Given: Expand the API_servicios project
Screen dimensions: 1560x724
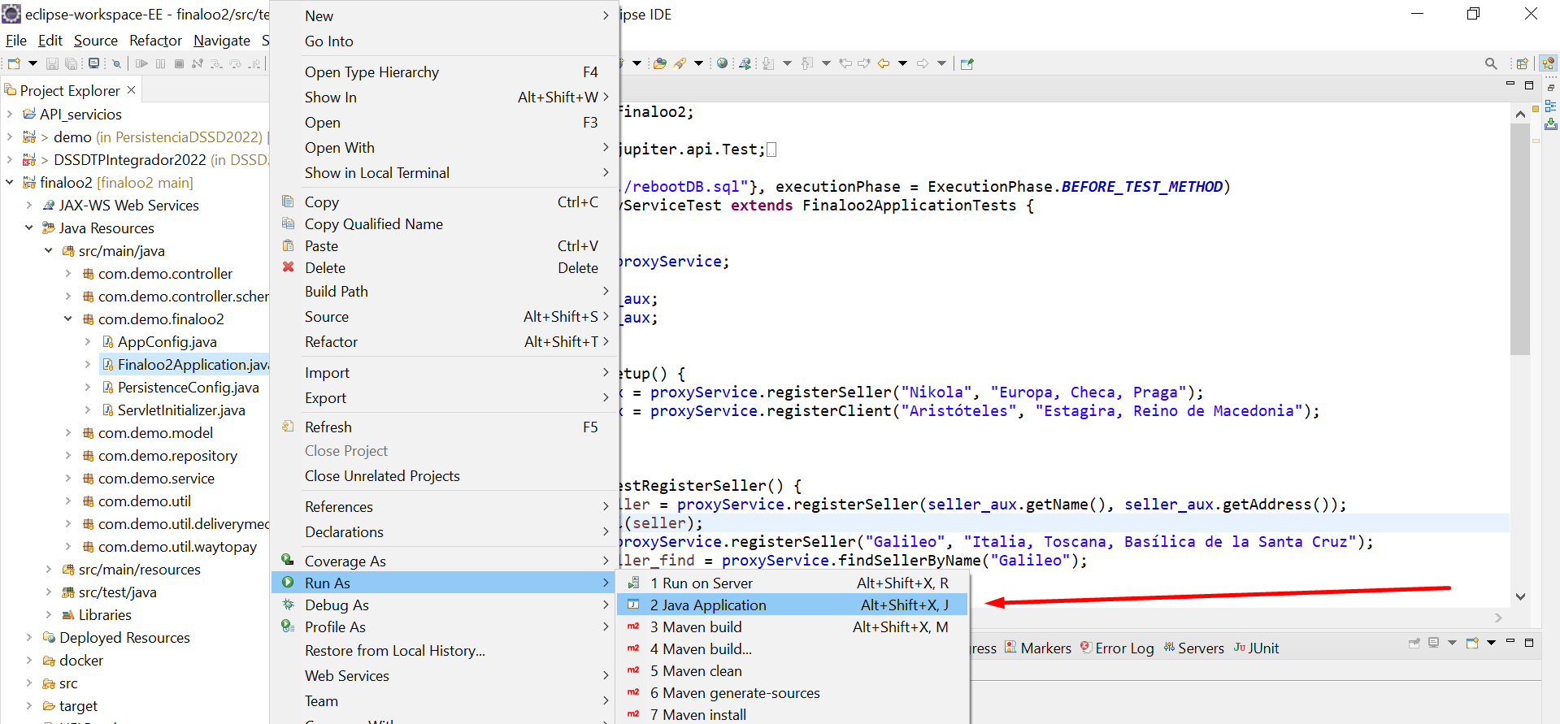Looking at the screenshot, I should [x=10, y=115].
